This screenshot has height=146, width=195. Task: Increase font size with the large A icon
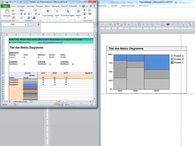36,14
